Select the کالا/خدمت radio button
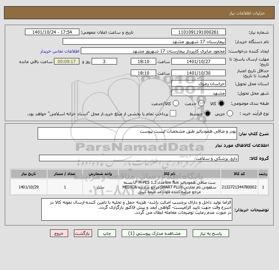 tap(176, 103)
